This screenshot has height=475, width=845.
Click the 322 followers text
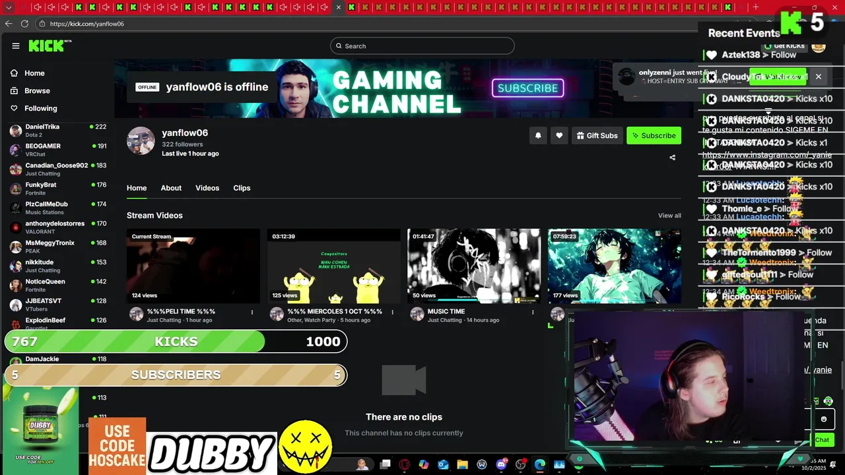tap(182, 144)
